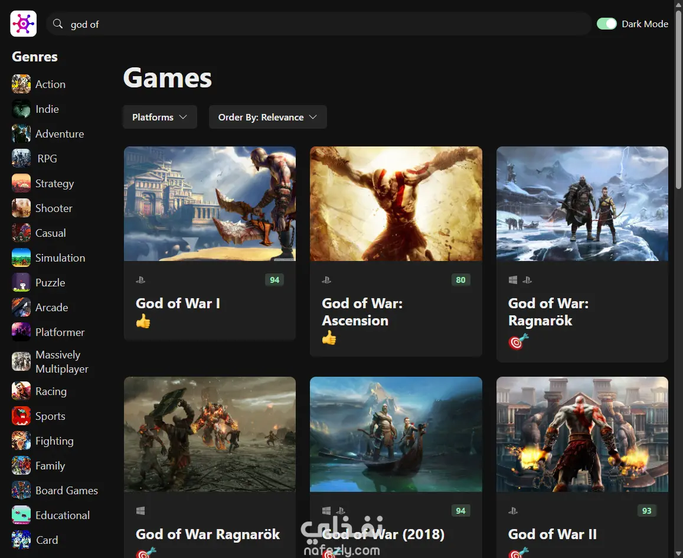683x558 pixels.
Task: Toggle the Dark Mode switch
Action: point(607,24)
